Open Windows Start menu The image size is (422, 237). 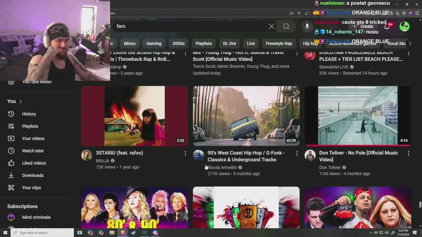[5, 233]
